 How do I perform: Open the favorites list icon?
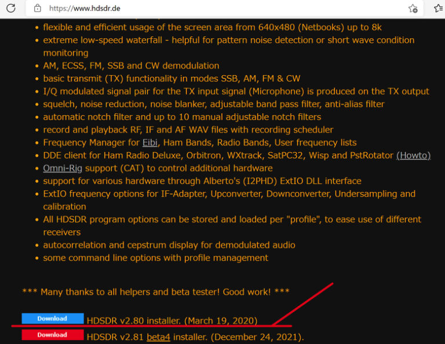439,9
